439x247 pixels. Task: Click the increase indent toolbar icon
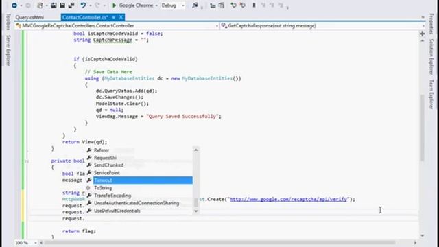[x=222, y=5]
